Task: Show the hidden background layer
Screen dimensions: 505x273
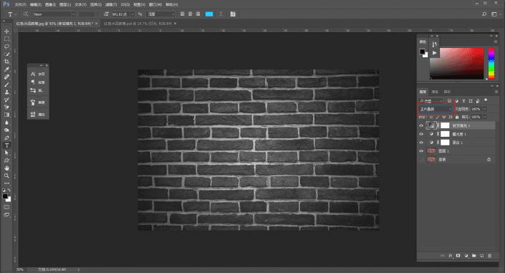Action: [x=421, y=160]
